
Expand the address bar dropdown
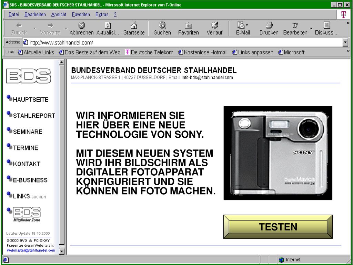pos(345,42)
